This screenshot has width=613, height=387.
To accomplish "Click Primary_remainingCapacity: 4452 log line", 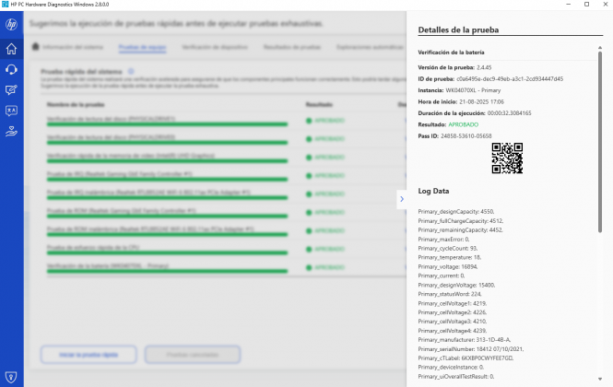I will pos(461,229).
